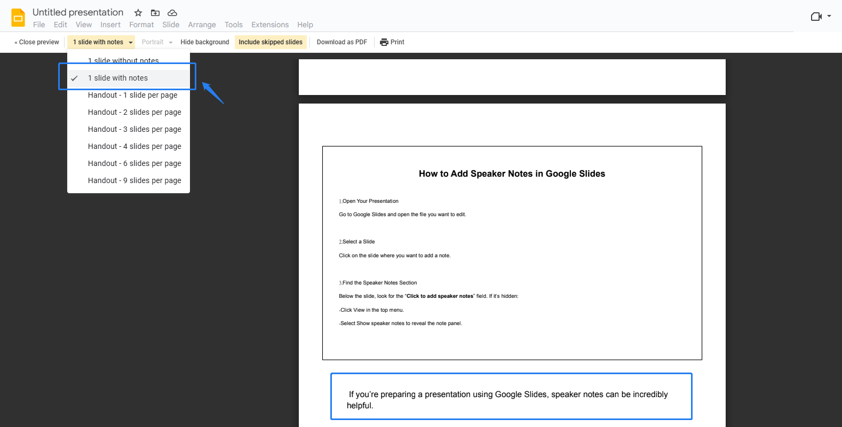The image size is (842, 427).
Task: Open the Format menu
Action: [x=141, y=25]
